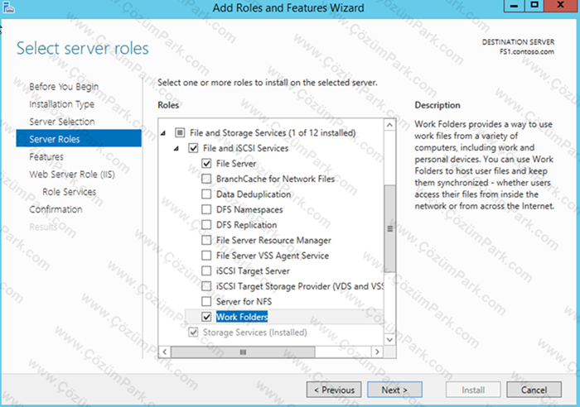Viewport: 580px width, 407px height.
Task: Click the Previous button
Action: coord(334,390)
